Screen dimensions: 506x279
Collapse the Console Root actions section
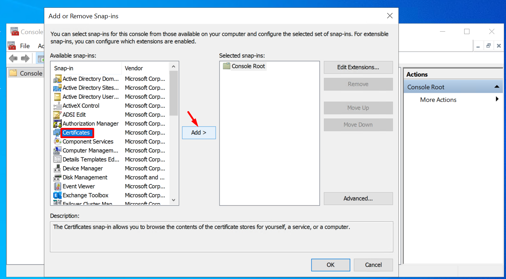[x=497, y=87]
